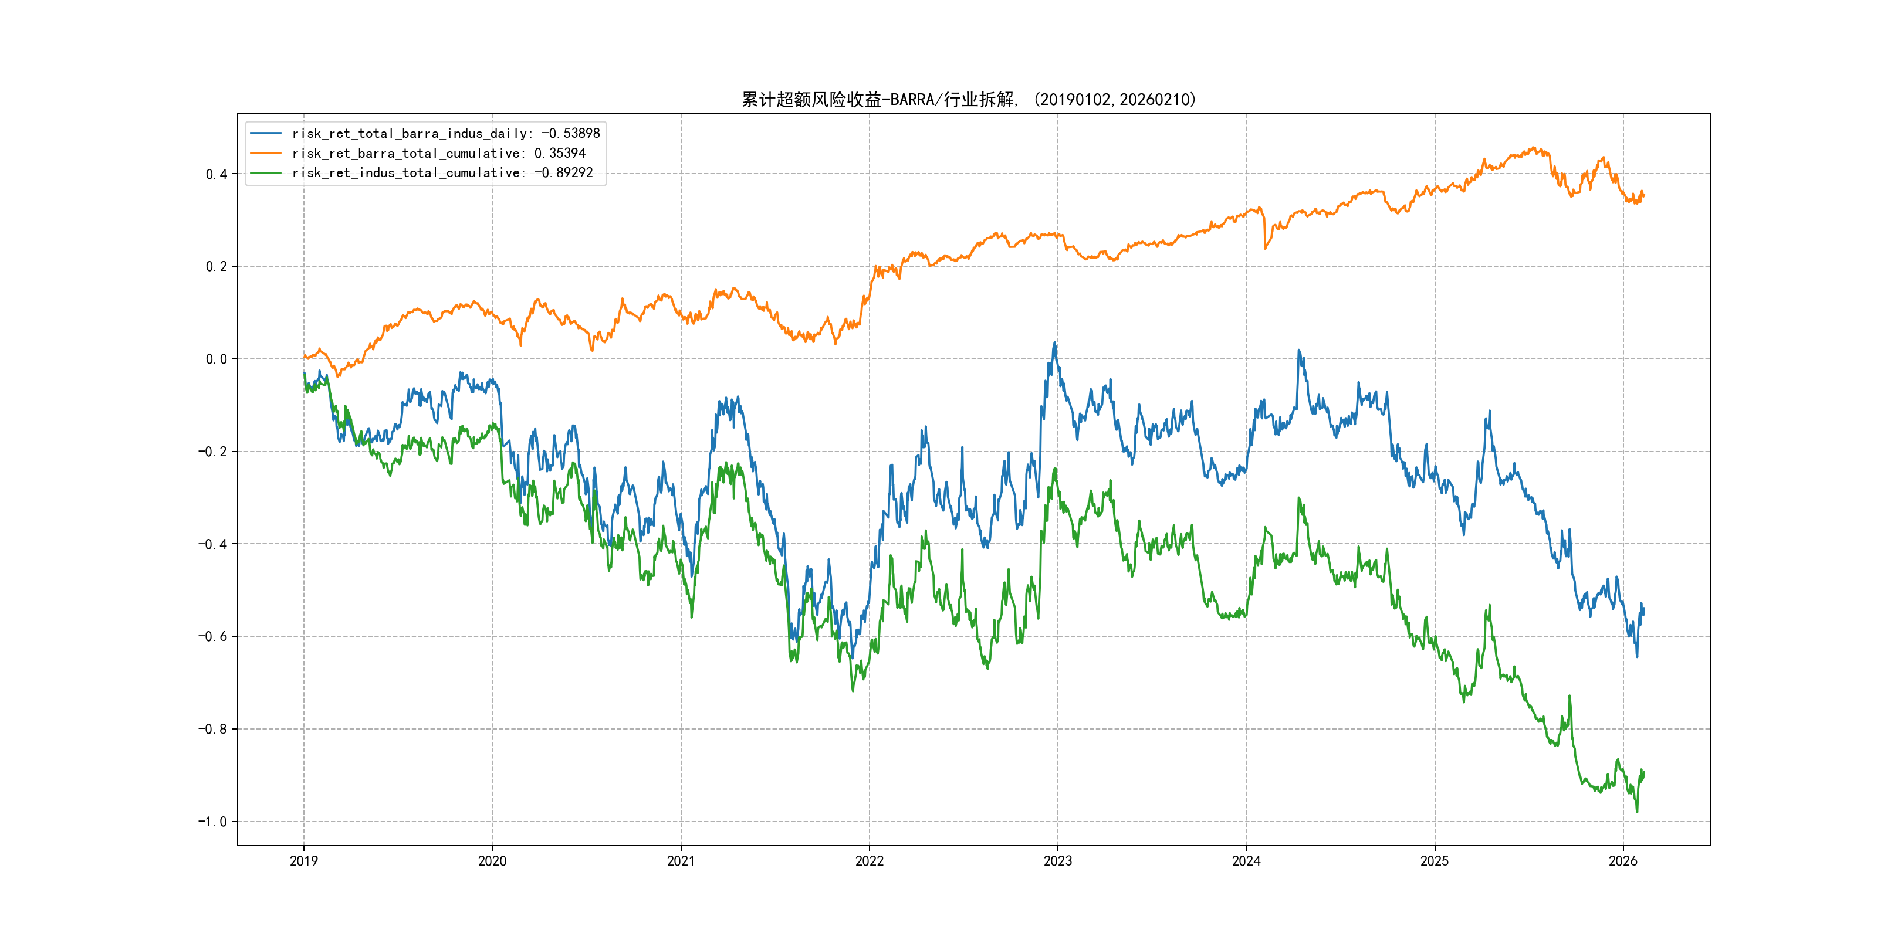Click the 2021 x-axis tick label
This screenshot has width=1901, height=950.
[681, 861]
